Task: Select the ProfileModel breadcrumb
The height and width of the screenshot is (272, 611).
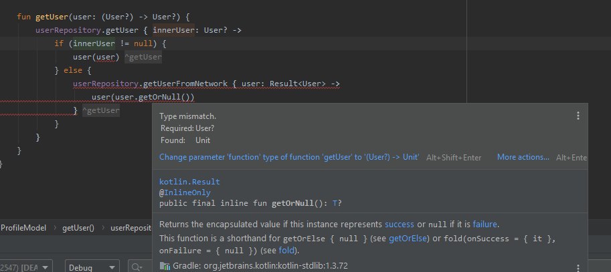Action: tap(23, 228)
